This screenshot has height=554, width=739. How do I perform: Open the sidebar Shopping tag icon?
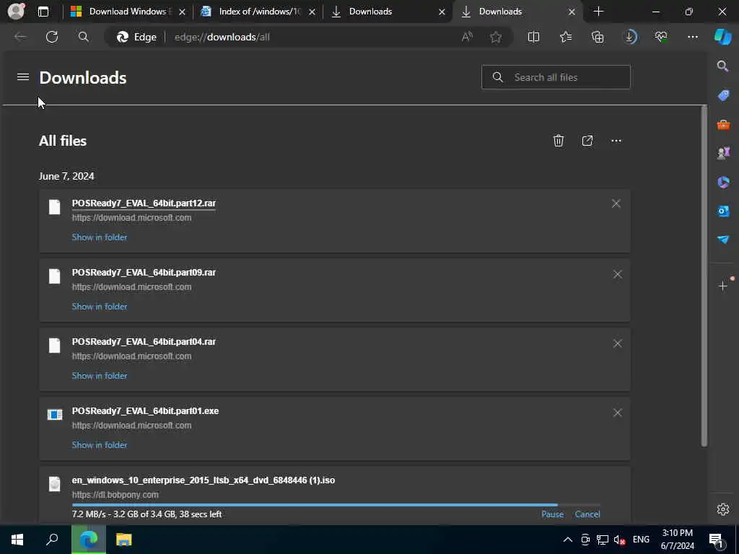(723, 95)
